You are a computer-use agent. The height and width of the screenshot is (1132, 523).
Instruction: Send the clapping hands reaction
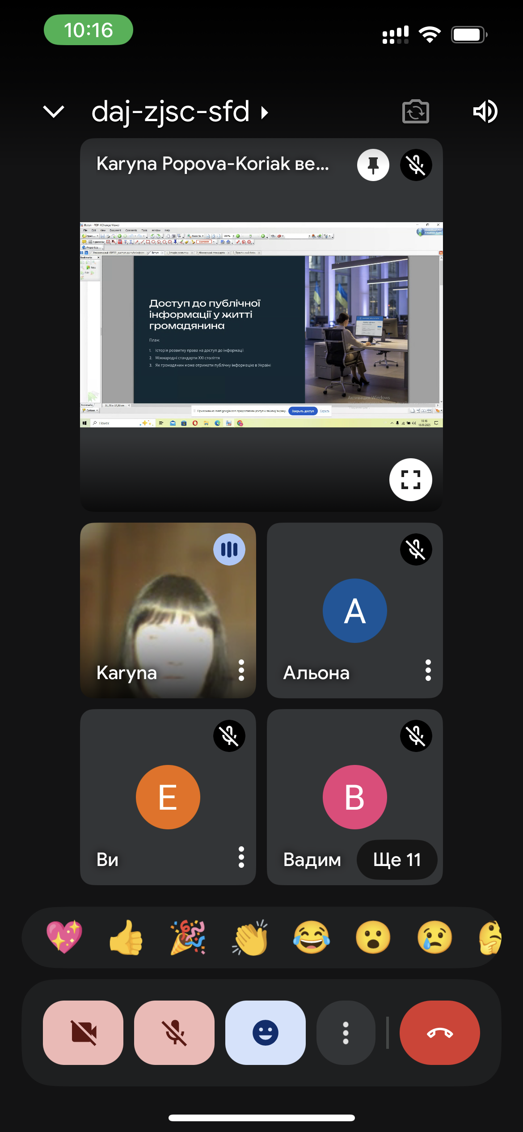tap(249, 938)
